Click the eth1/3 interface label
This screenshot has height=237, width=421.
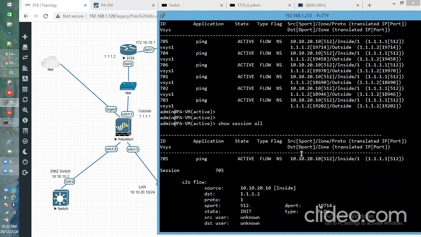[133, 149]
